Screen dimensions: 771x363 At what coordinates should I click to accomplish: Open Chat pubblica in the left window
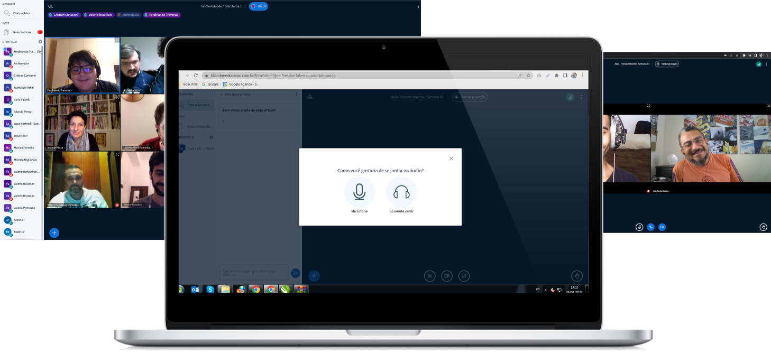point(22,13)
